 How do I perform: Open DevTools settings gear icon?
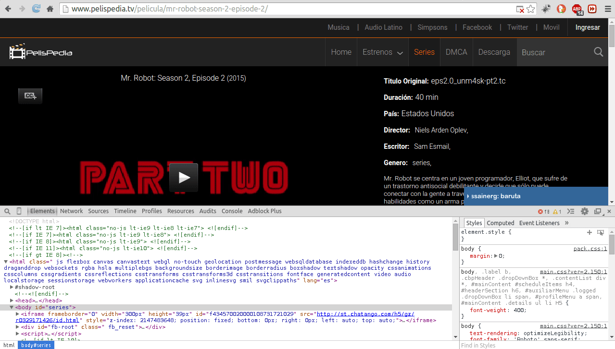click(585, 211)
